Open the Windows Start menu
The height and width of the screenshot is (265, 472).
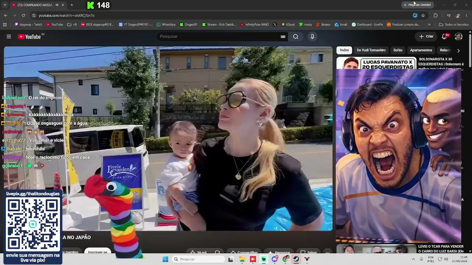pyautogui.click(x=165, y=259)
